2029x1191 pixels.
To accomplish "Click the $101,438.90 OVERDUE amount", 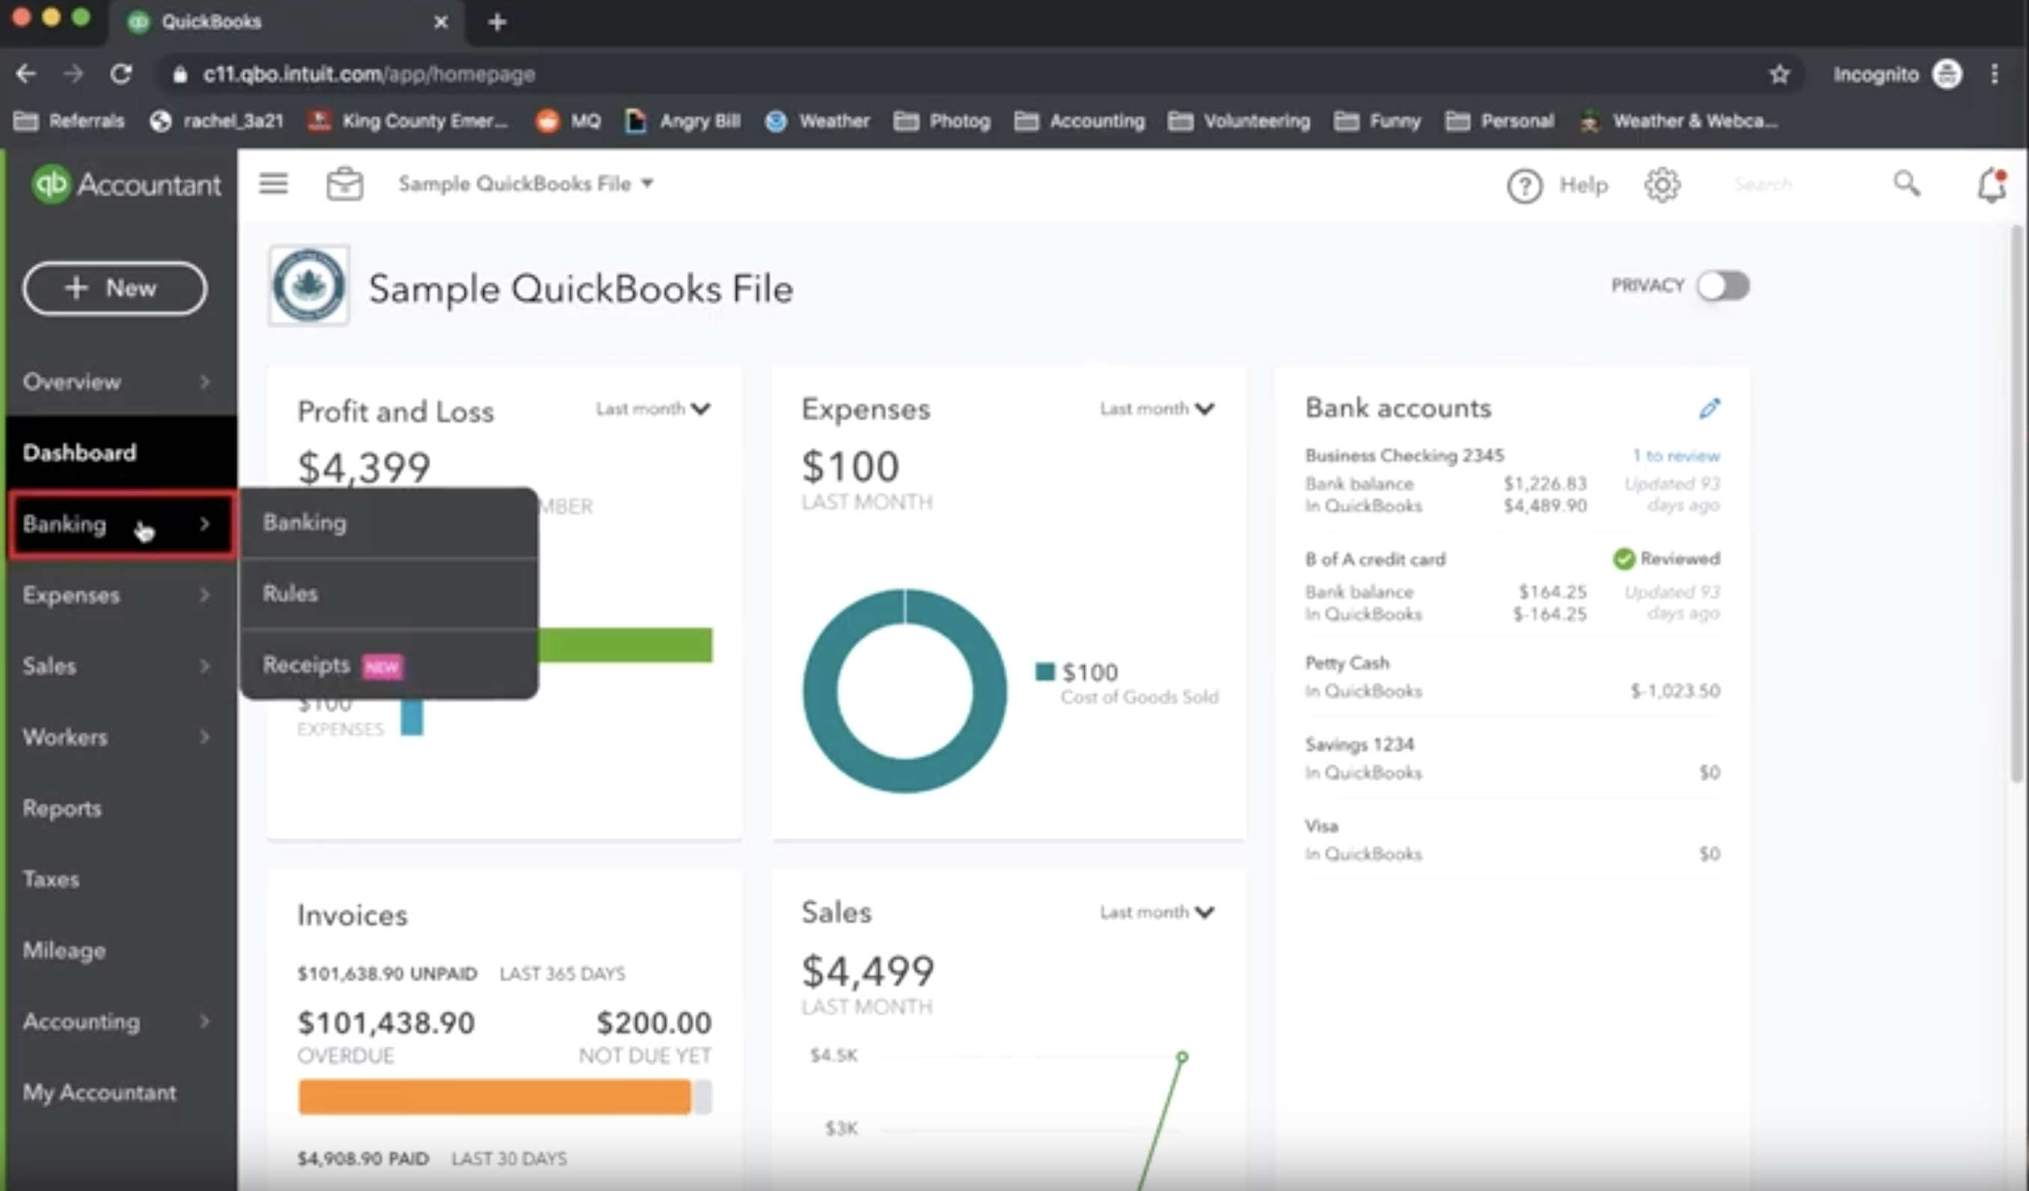I will pos(387,1023).
